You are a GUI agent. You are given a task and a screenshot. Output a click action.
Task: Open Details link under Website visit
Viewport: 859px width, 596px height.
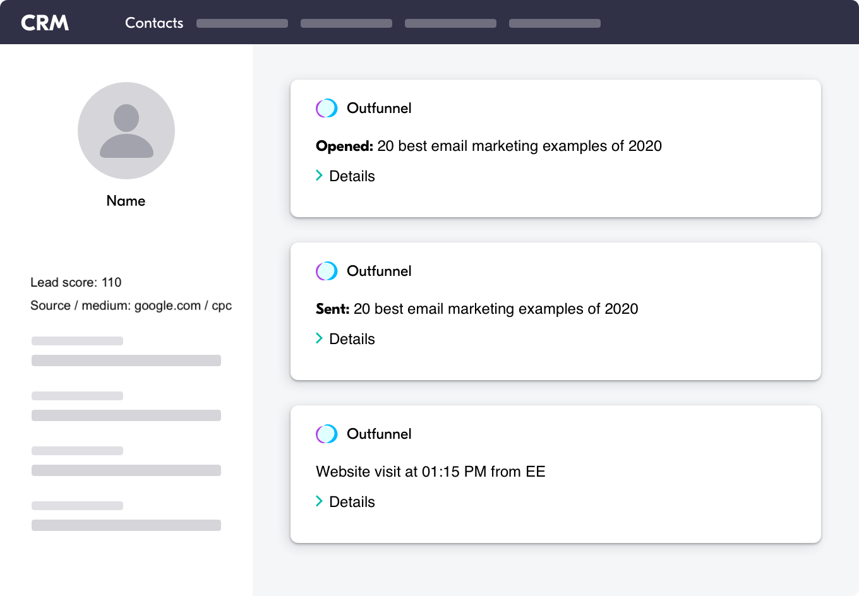(352, 502)
